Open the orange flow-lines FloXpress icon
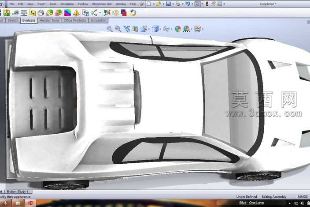Viewport: 310px width, 207px height. pyautogui.click(x=116, y=13)
